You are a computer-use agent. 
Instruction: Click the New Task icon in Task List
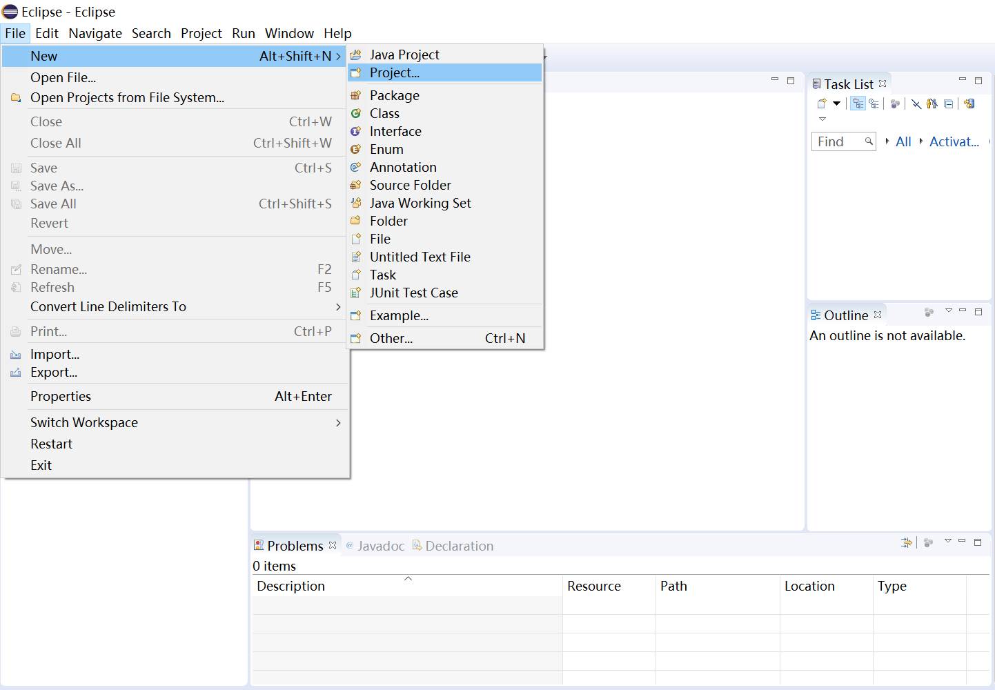821,103
